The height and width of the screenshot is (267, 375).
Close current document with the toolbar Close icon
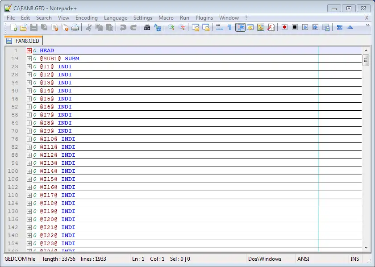point(55,28)
